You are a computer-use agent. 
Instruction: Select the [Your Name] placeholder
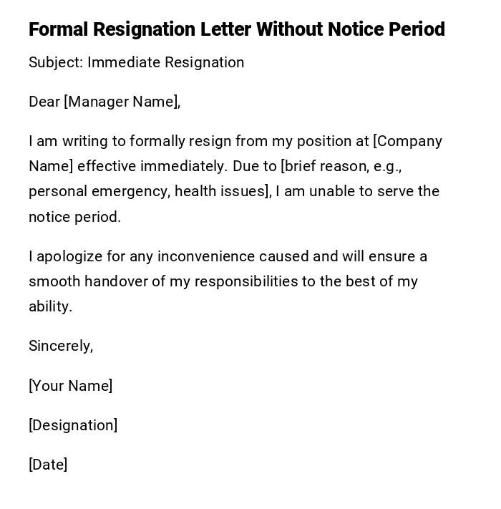pyautogui.click(x=70, y=386)
